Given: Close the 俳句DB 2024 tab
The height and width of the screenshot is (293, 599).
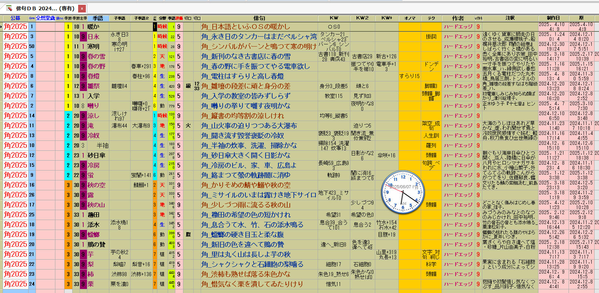Looking at the screenshot, I should pos(82,8).
